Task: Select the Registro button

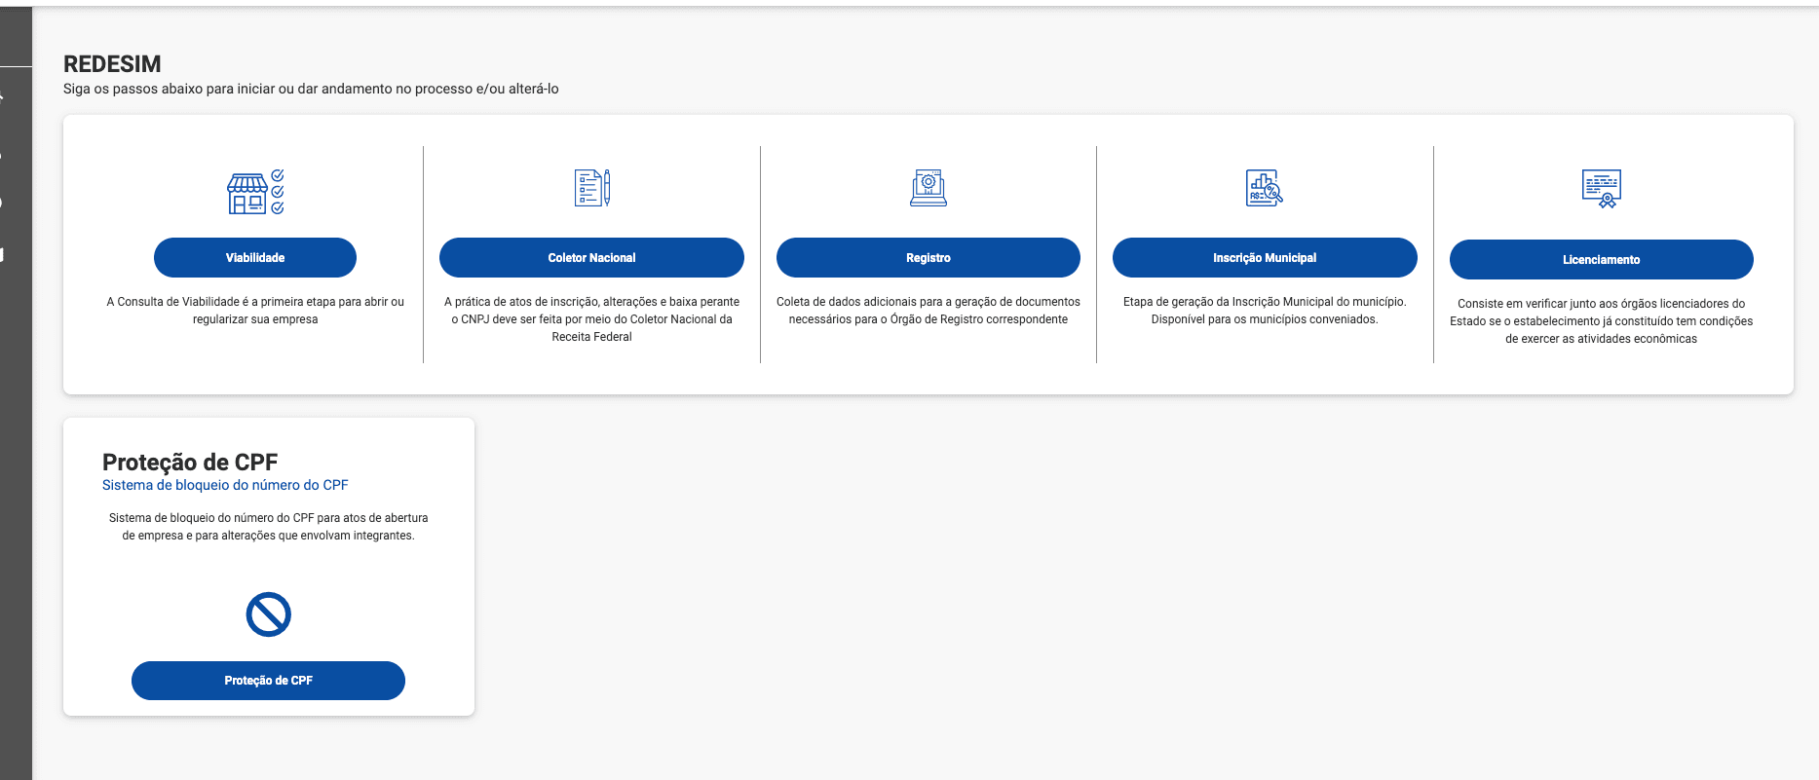Action: point(928,258)
